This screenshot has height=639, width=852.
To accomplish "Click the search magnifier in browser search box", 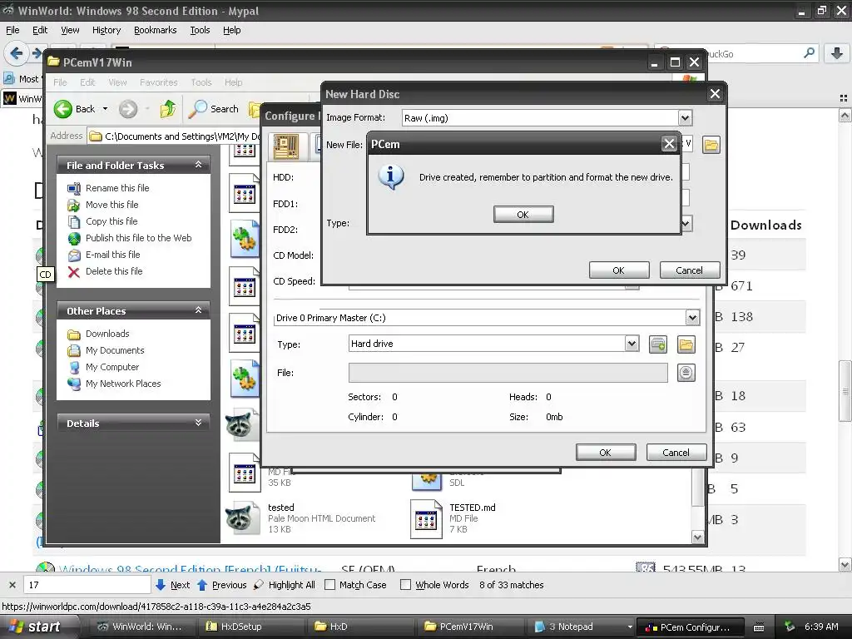I will 809,53.
